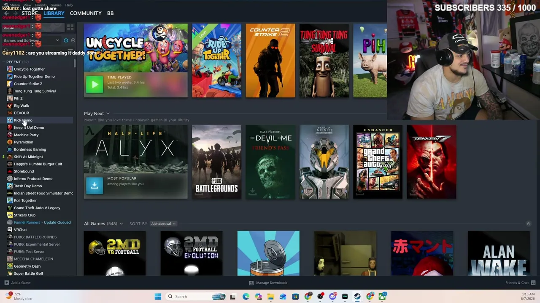540x303 pixels.
Task: Select the Pyramidion icon in the game list
Action: click(x=10, y=142)
